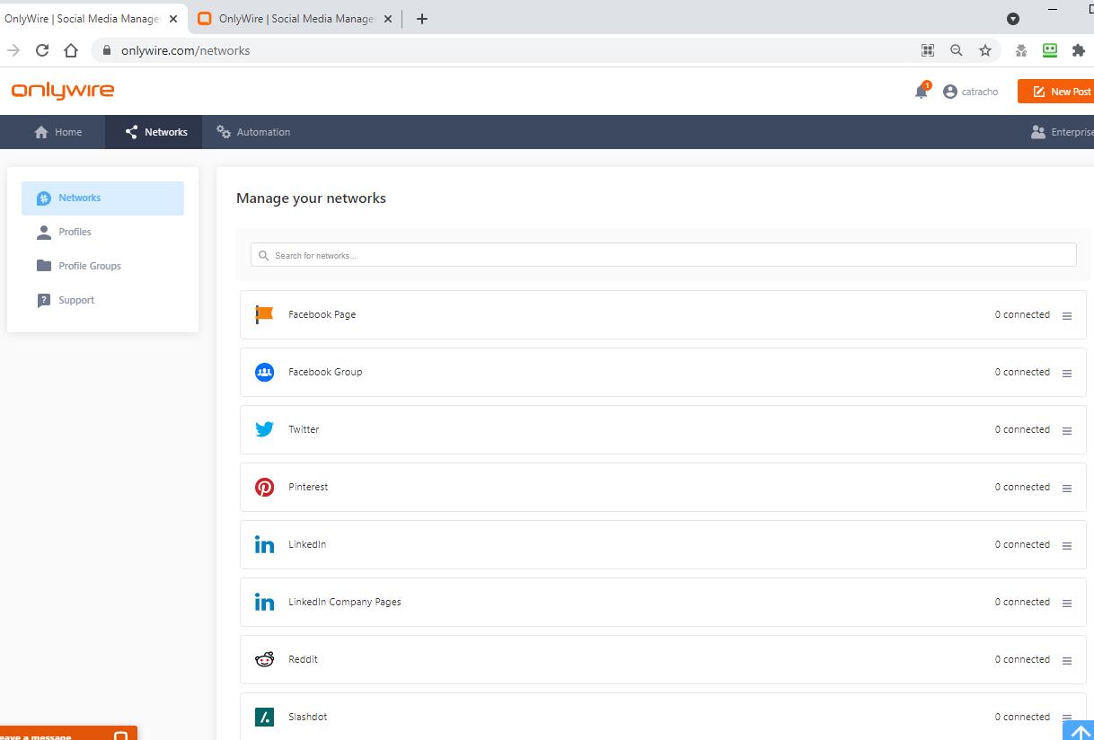Open the Support sidebar link
This screenshot has height=740, width=1094.
click(76, 300)
